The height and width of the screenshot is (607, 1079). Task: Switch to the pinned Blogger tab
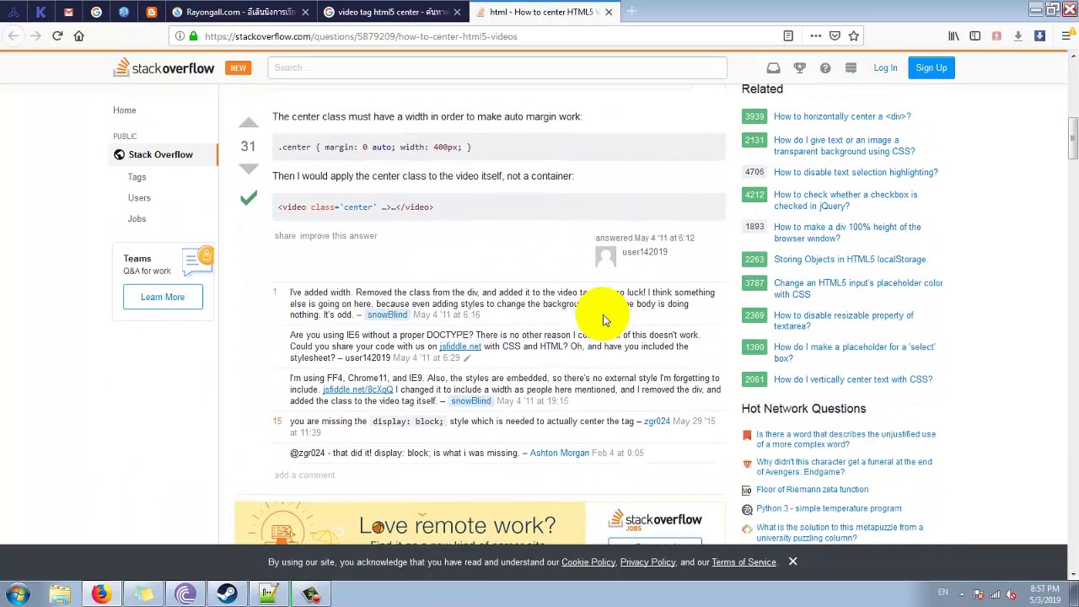pyautogui.click(x=151, y=12)
